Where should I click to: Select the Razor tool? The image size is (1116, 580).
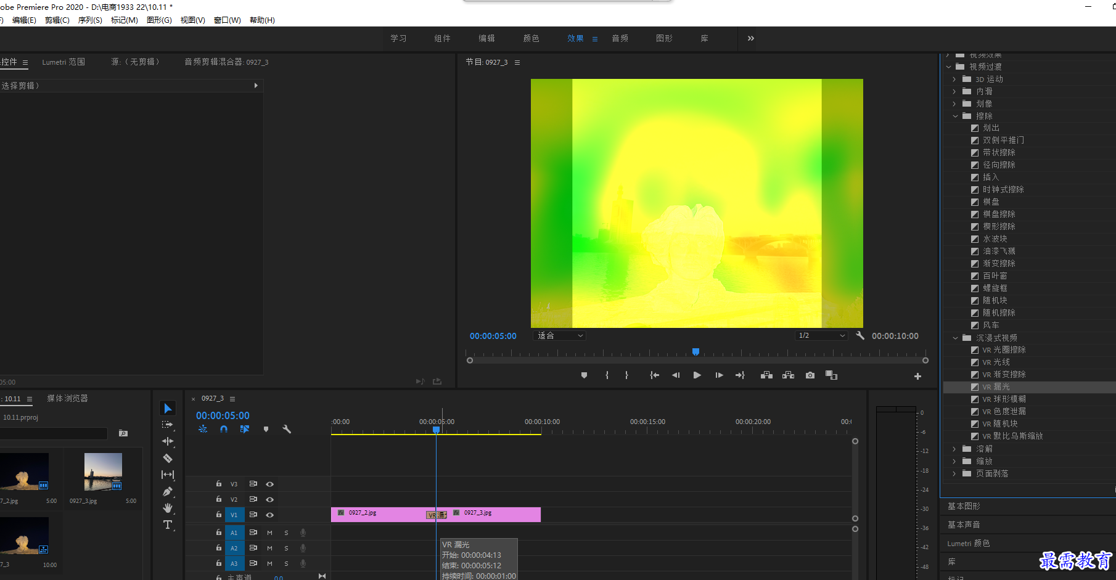pyautogui.click(x=168, y=458)
